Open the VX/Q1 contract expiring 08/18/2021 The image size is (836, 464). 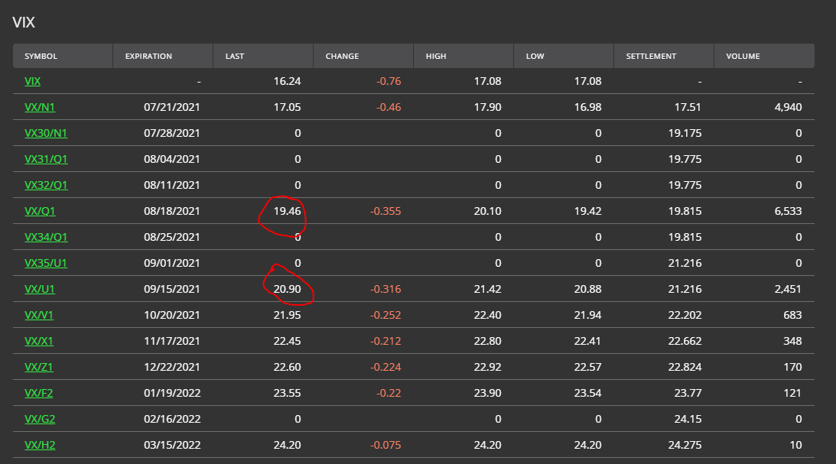[x=41, y=211]
